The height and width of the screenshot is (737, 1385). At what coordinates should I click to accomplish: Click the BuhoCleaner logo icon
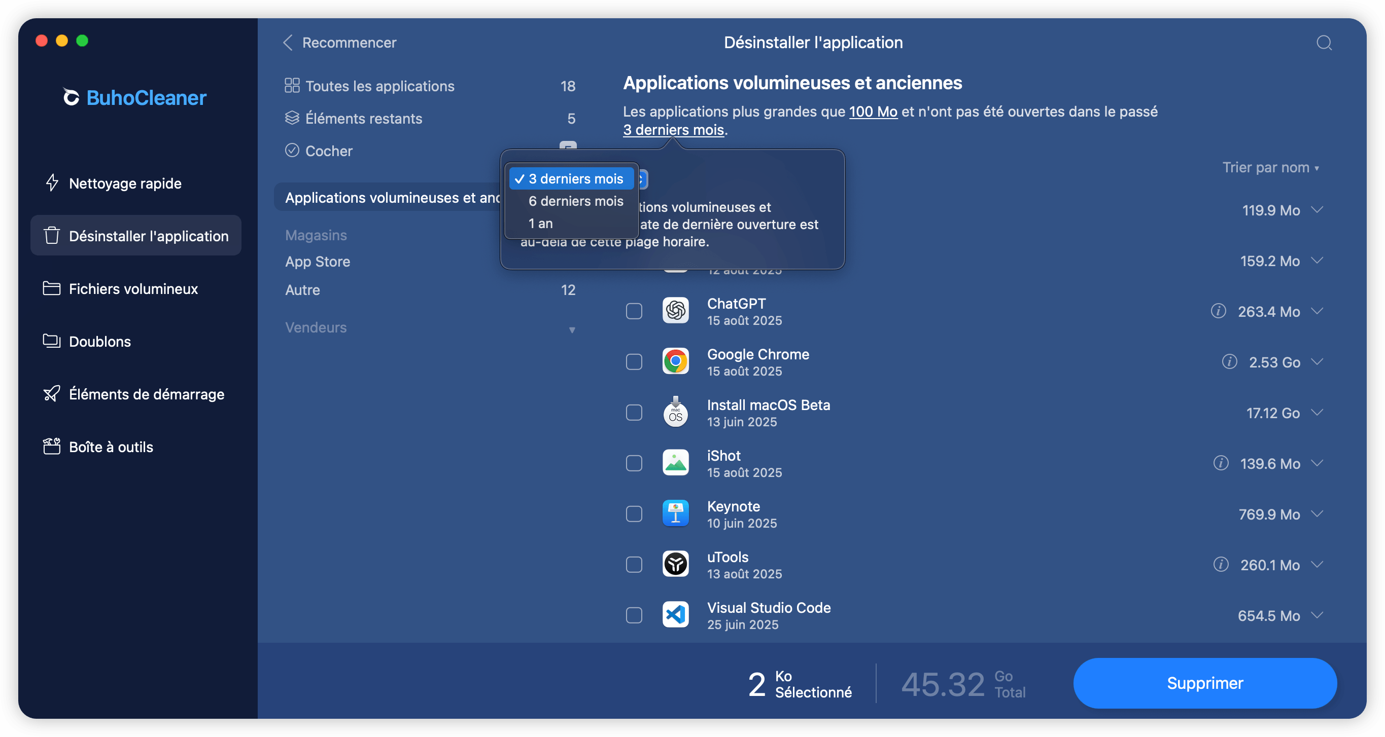tap(71, 97)
